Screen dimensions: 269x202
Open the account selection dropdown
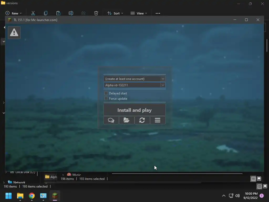tap(134, 79)
